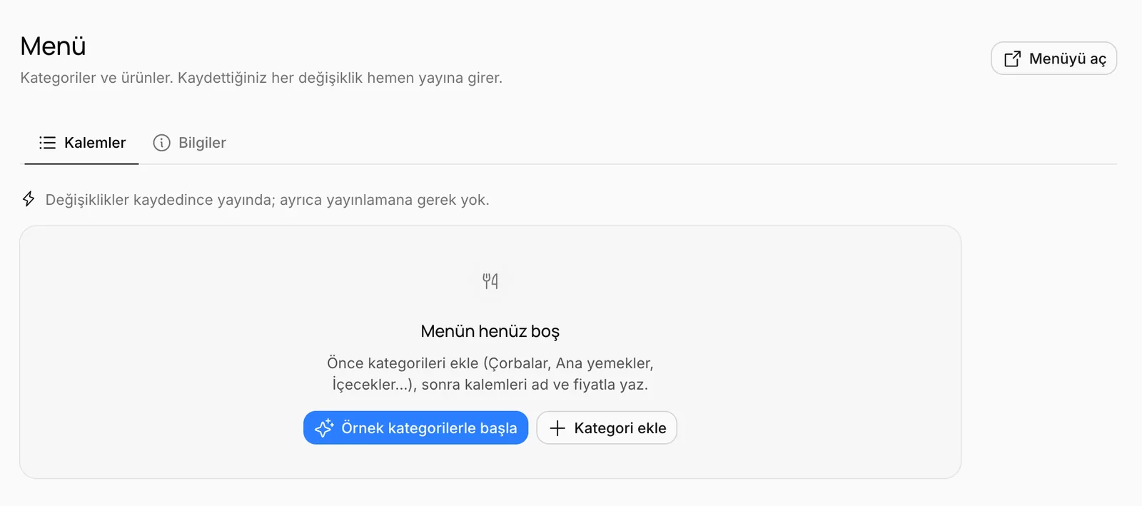Switch to the Kalemler tab

tap(82, 143)
